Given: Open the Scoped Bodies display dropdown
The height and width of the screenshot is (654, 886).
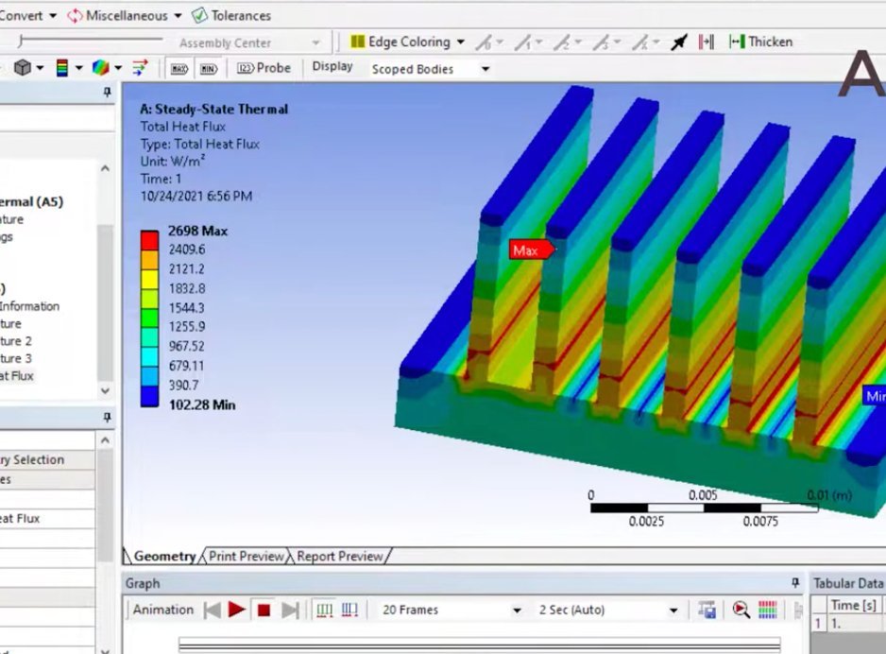Looking at the screenshot, I should point(485,69).
